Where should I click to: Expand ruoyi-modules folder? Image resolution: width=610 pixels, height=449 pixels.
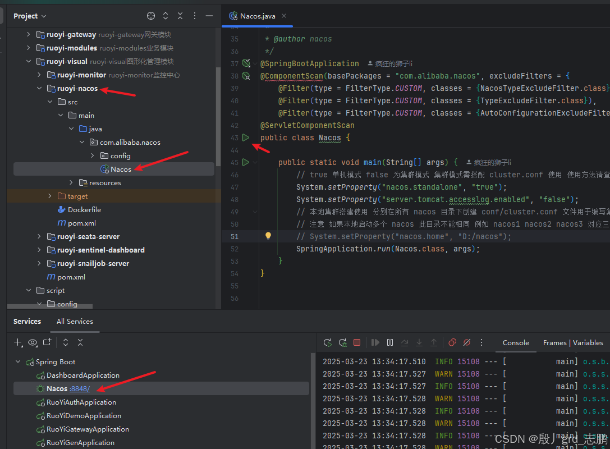(29, 48)
